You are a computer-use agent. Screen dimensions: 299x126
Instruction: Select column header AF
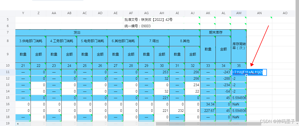[x=131, y=13]
